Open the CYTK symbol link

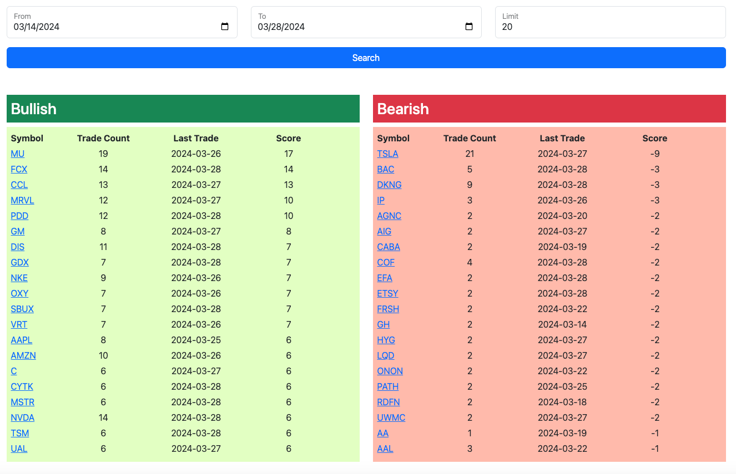click(x=22, y=386)
